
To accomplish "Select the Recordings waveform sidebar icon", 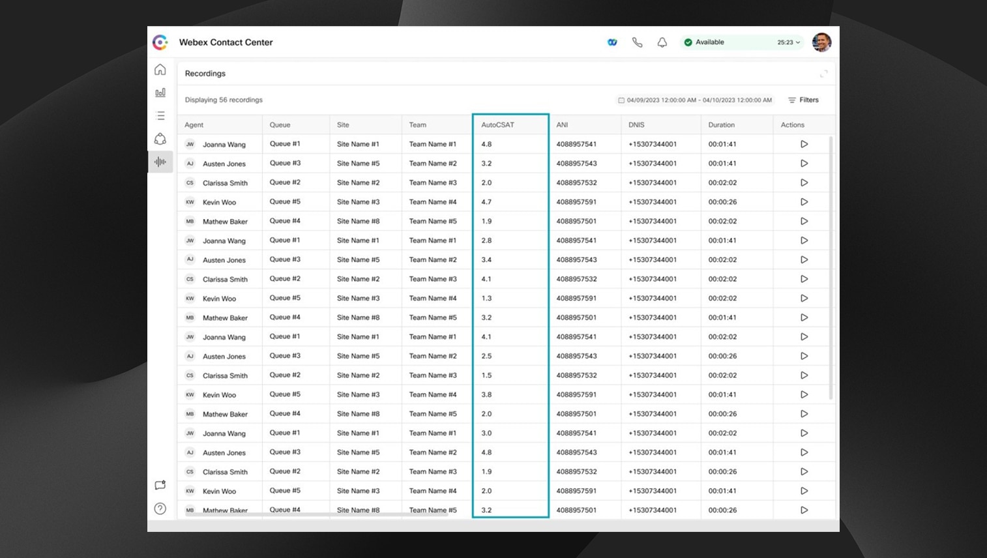I will tap(160, 162).
